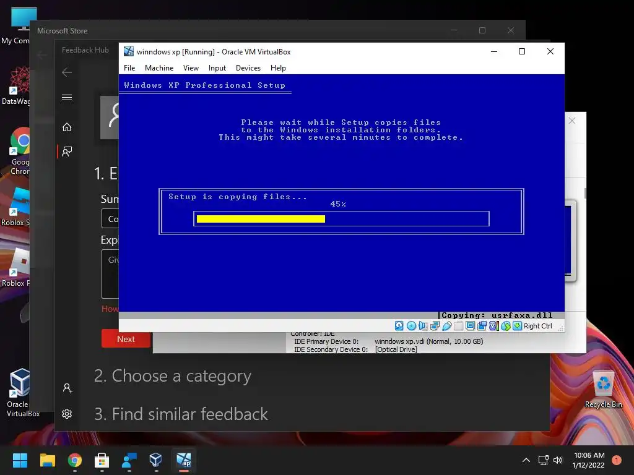The image size is (634, 475).
Task: Expand the '2. Choose a category' section
Action: (173, 376)
